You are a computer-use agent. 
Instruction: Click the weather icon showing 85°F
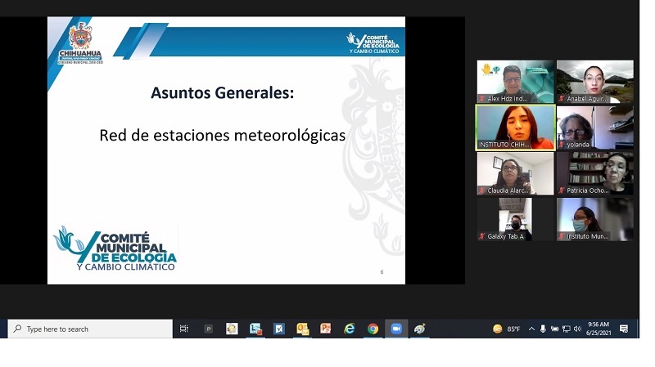pyautogui.click(x=497, y=329)
